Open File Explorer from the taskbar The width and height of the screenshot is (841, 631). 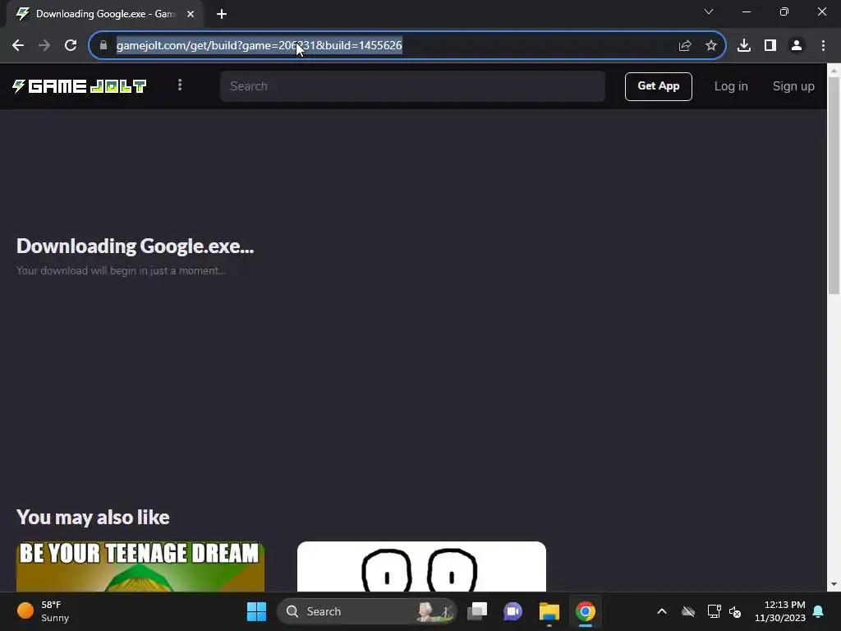(549, 611)
